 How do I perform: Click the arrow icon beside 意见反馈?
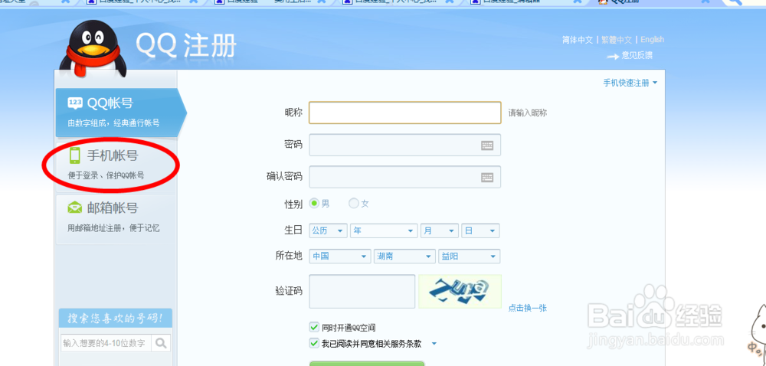tap(613, 57)
